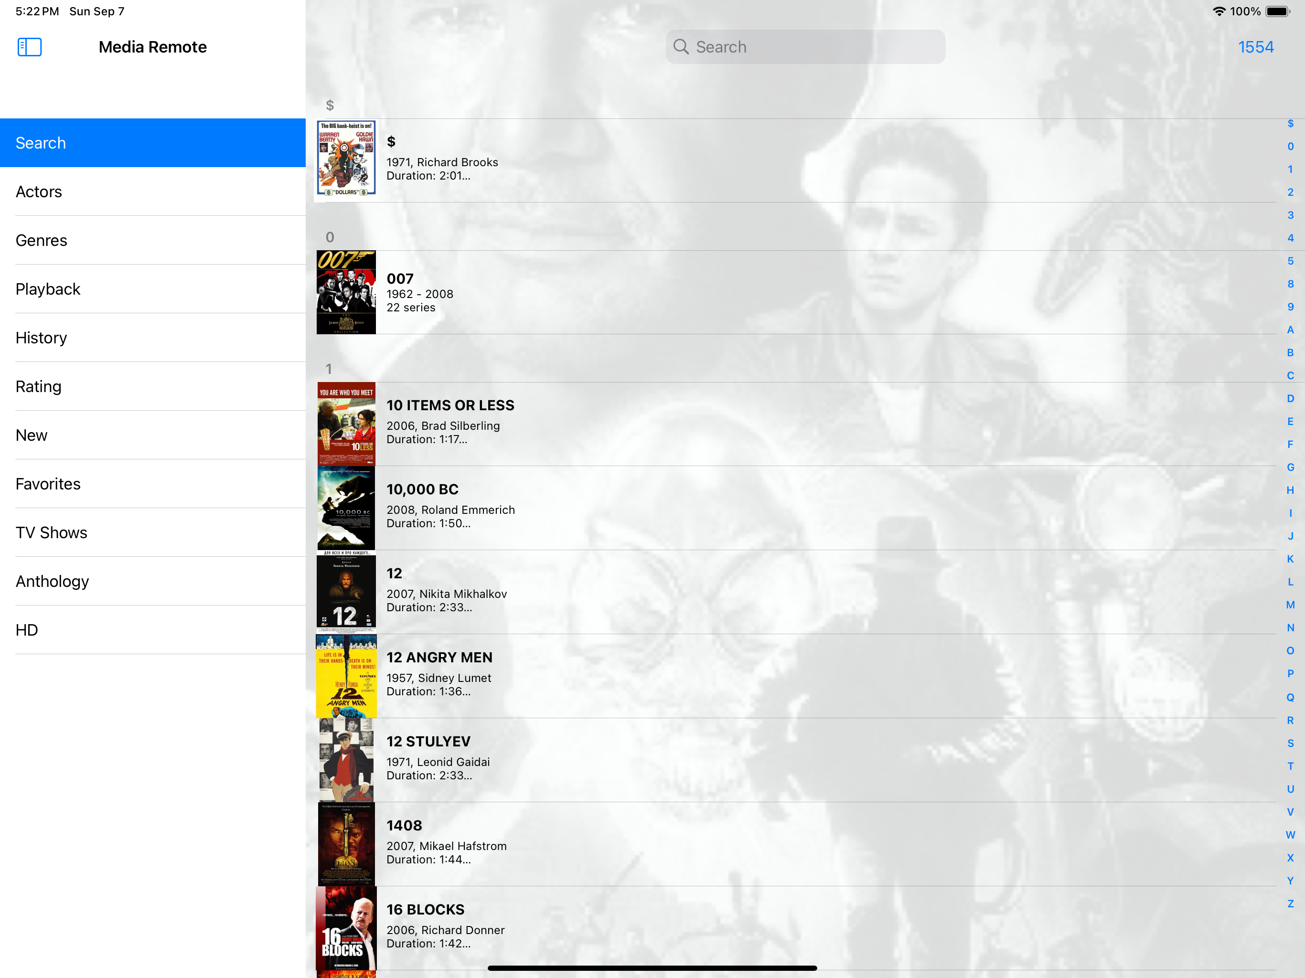Open History section
Screen dimensions: 1305x978
(x=153, y=338)
